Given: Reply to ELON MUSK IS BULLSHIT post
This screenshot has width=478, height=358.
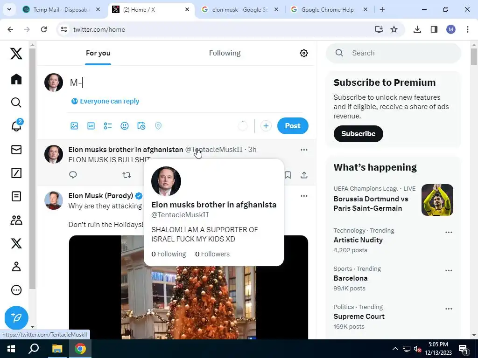Looking at the screenshot, I should pos(73,175).
